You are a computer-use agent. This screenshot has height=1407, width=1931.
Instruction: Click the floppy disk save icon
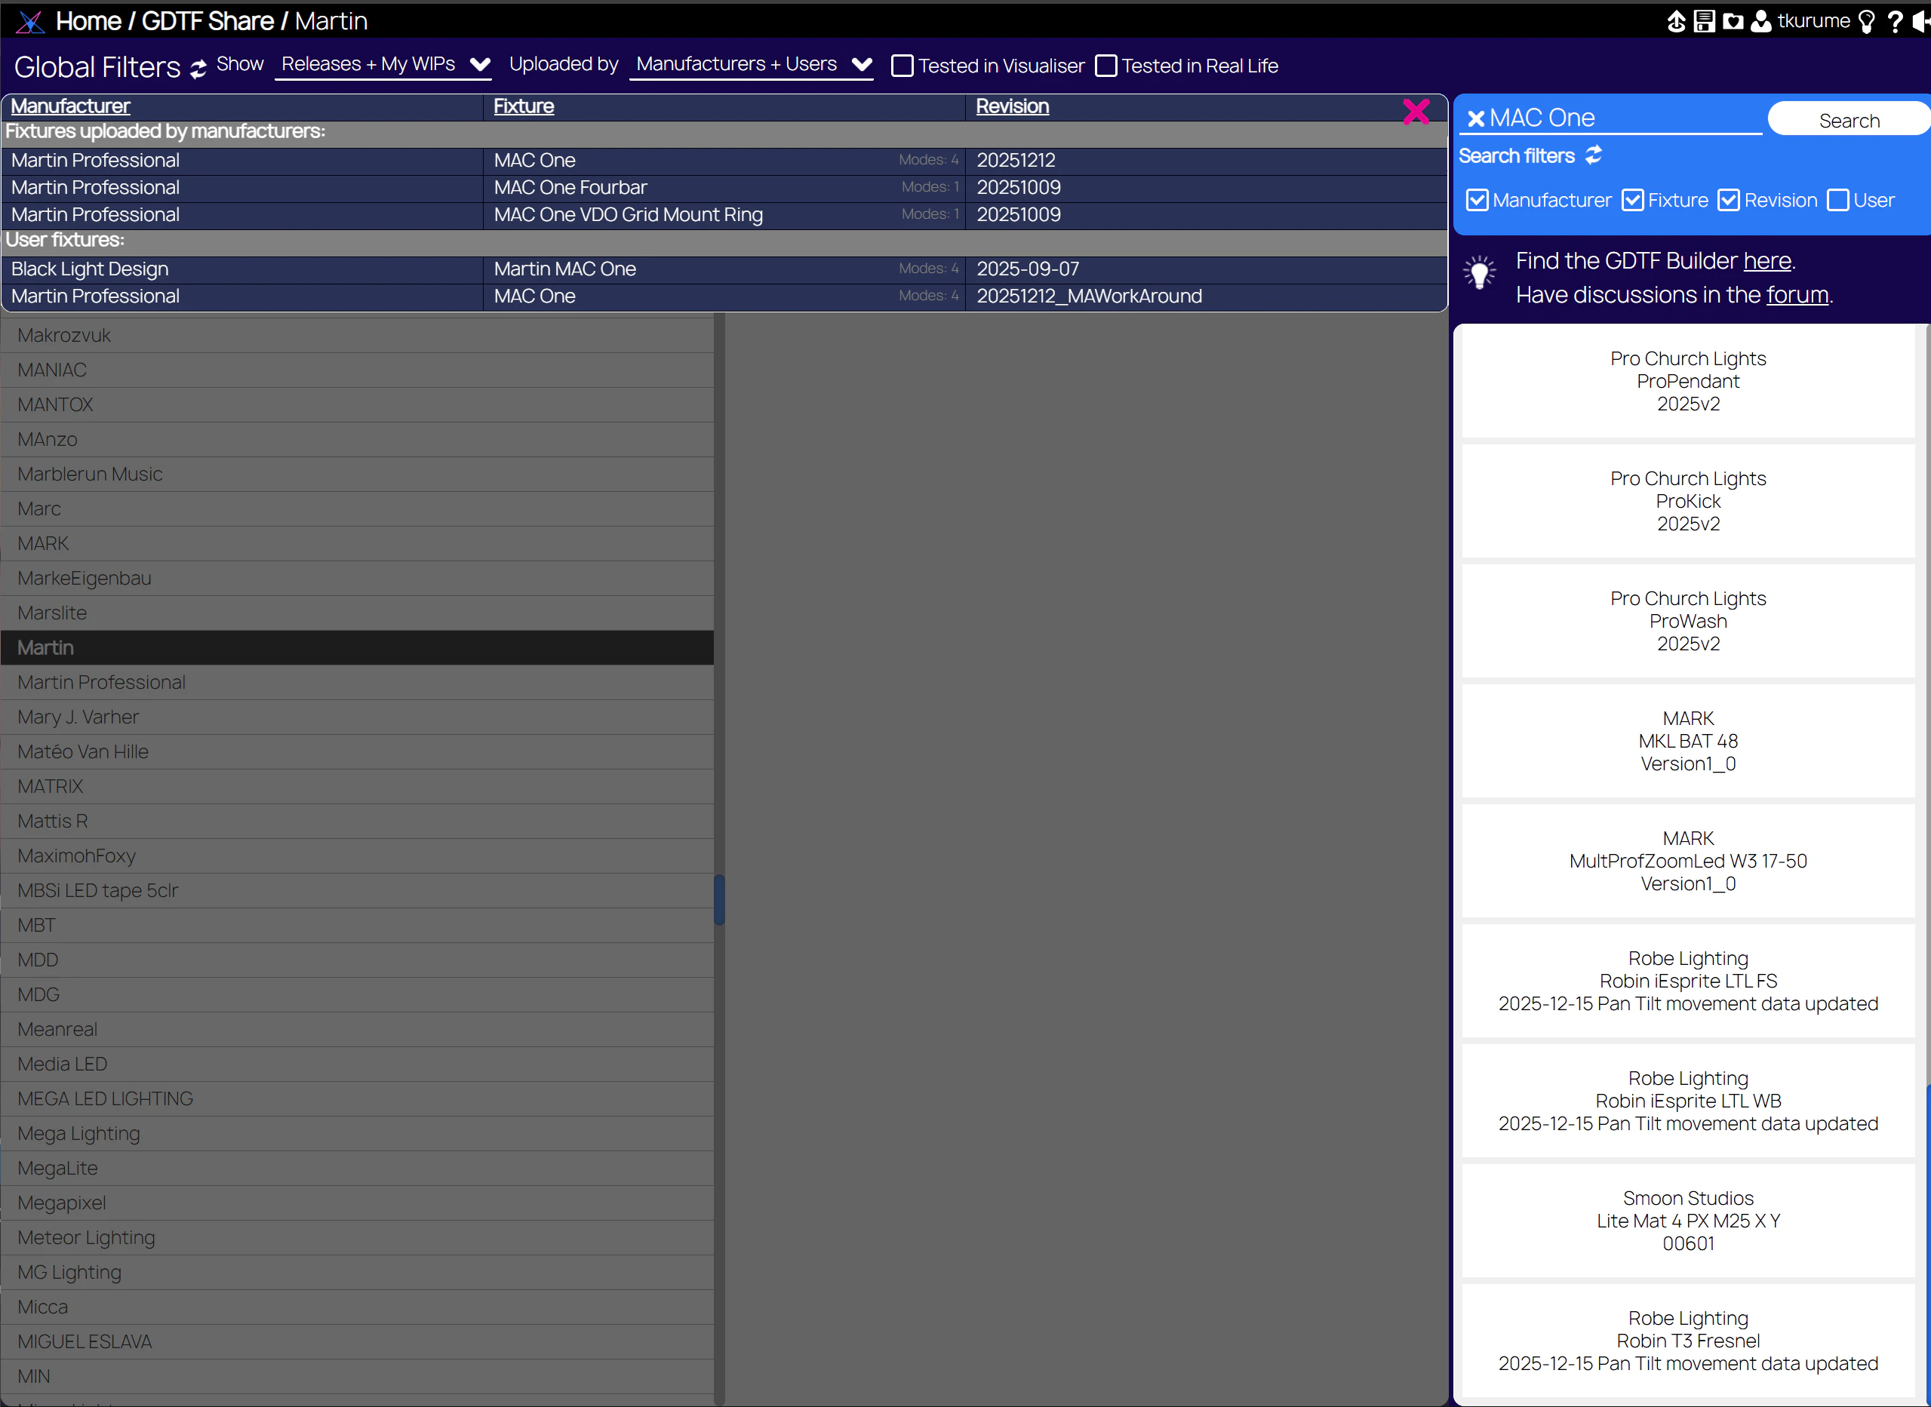click(1705, 21)
